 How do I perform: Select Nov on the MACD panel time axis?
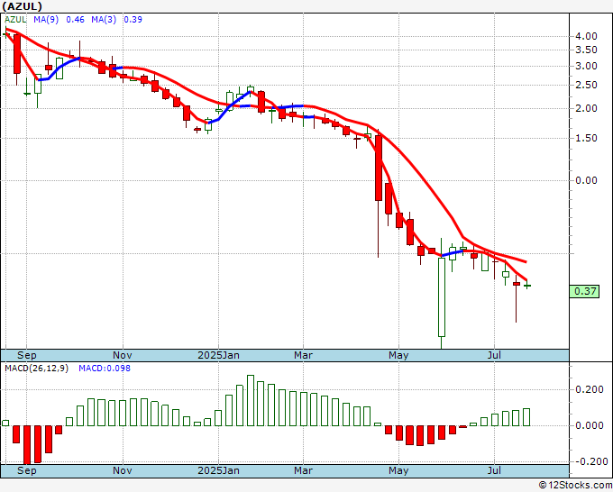tap(123, 470)
